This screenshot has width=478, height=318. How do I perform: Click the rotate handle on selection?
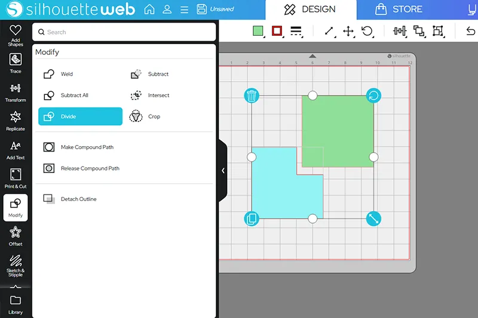(373, 95)
